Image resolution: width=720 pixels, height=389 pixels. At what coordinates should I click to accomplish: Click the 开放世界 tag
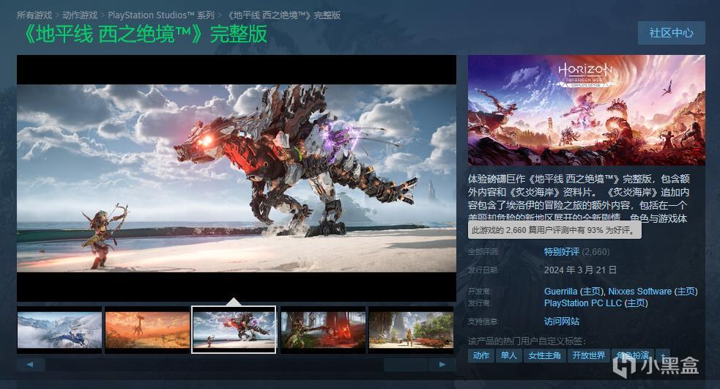pyautogui.click(x=589, y=355)
